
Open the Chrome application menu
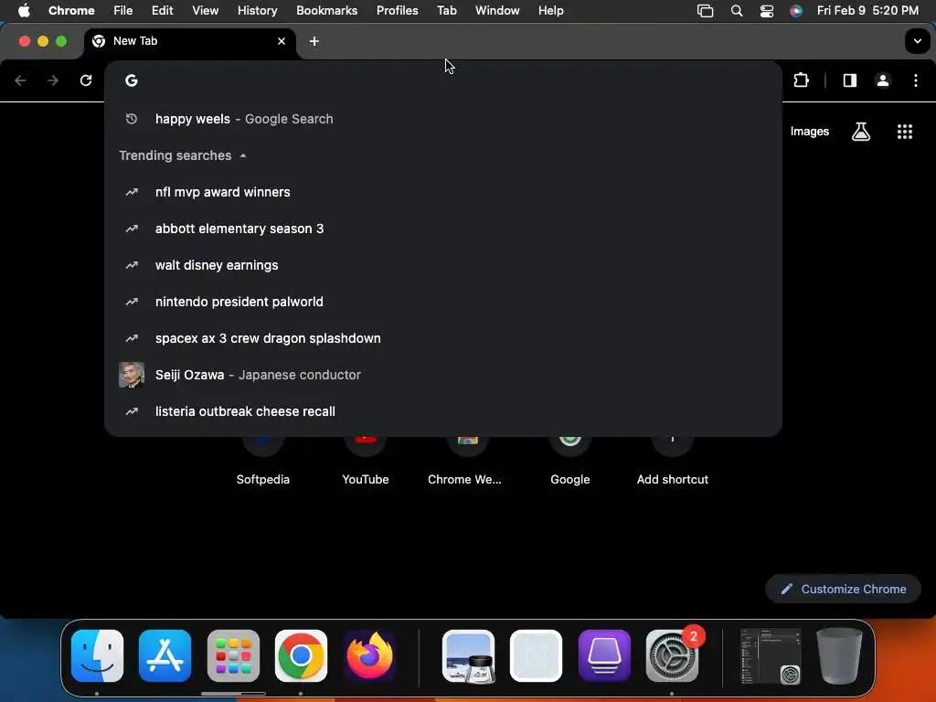[x=71, y=11]
